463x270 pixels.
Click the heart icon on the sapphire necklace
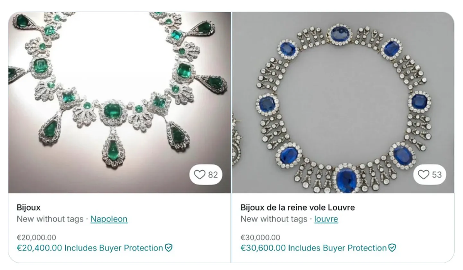(x=423, y=175)
